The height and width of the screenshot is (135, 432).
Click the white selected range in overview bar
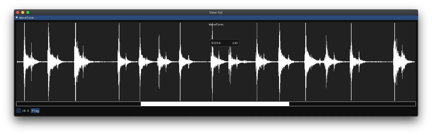tap(214, 104)
